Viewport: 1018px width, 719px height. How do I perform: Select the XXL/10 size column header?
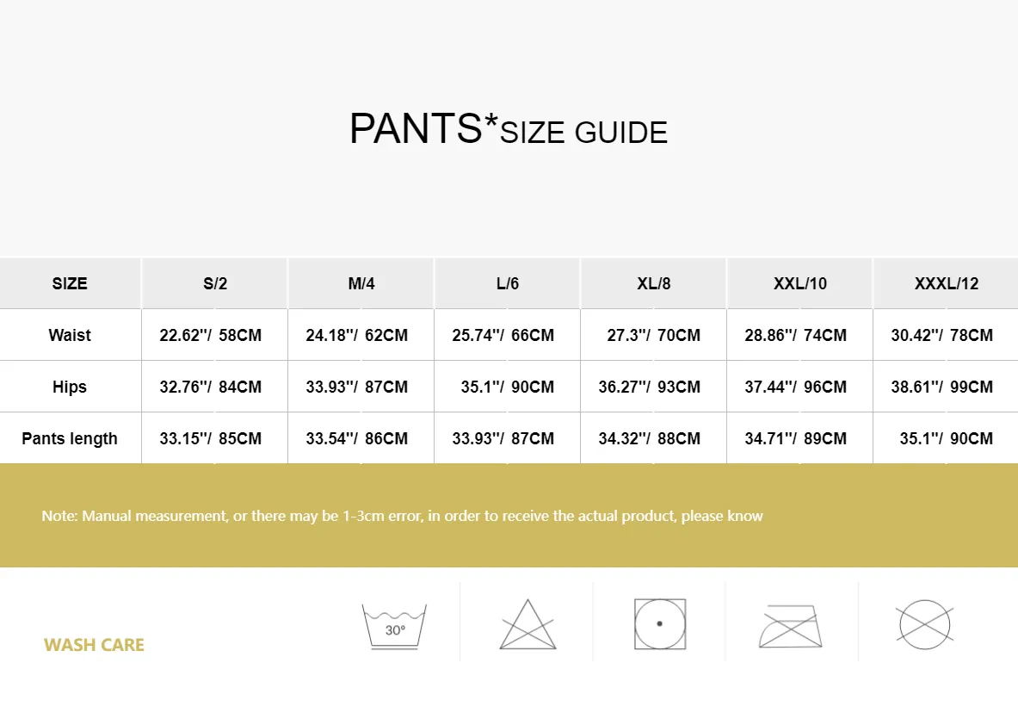[800, 283]
